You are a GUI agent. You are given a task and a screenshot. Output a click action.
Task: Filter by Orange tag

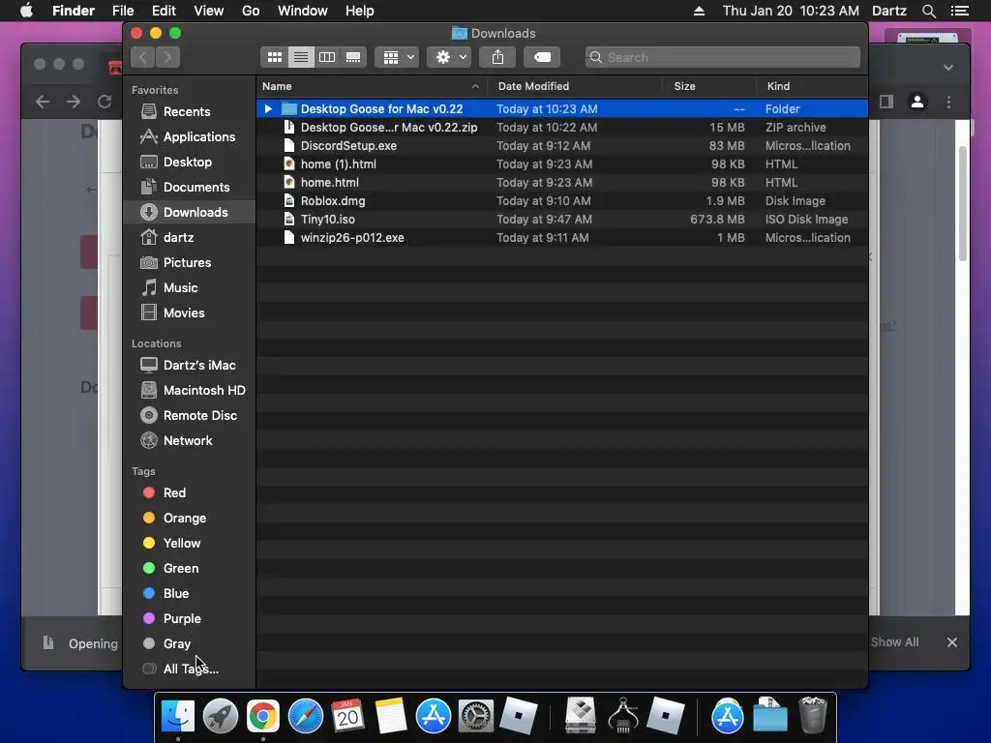pyautogui.click(x=190, y=519)
